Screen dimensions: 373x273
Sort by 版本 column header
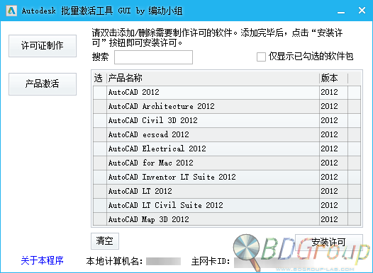pyautogui.click(x=333, y=78)
